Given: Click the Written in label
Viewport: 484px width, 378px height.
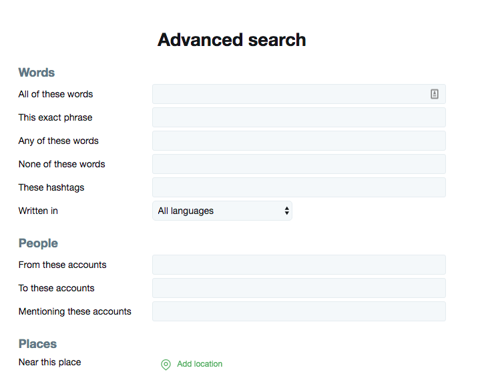Looking at the screenshot, I should (38, 211).
